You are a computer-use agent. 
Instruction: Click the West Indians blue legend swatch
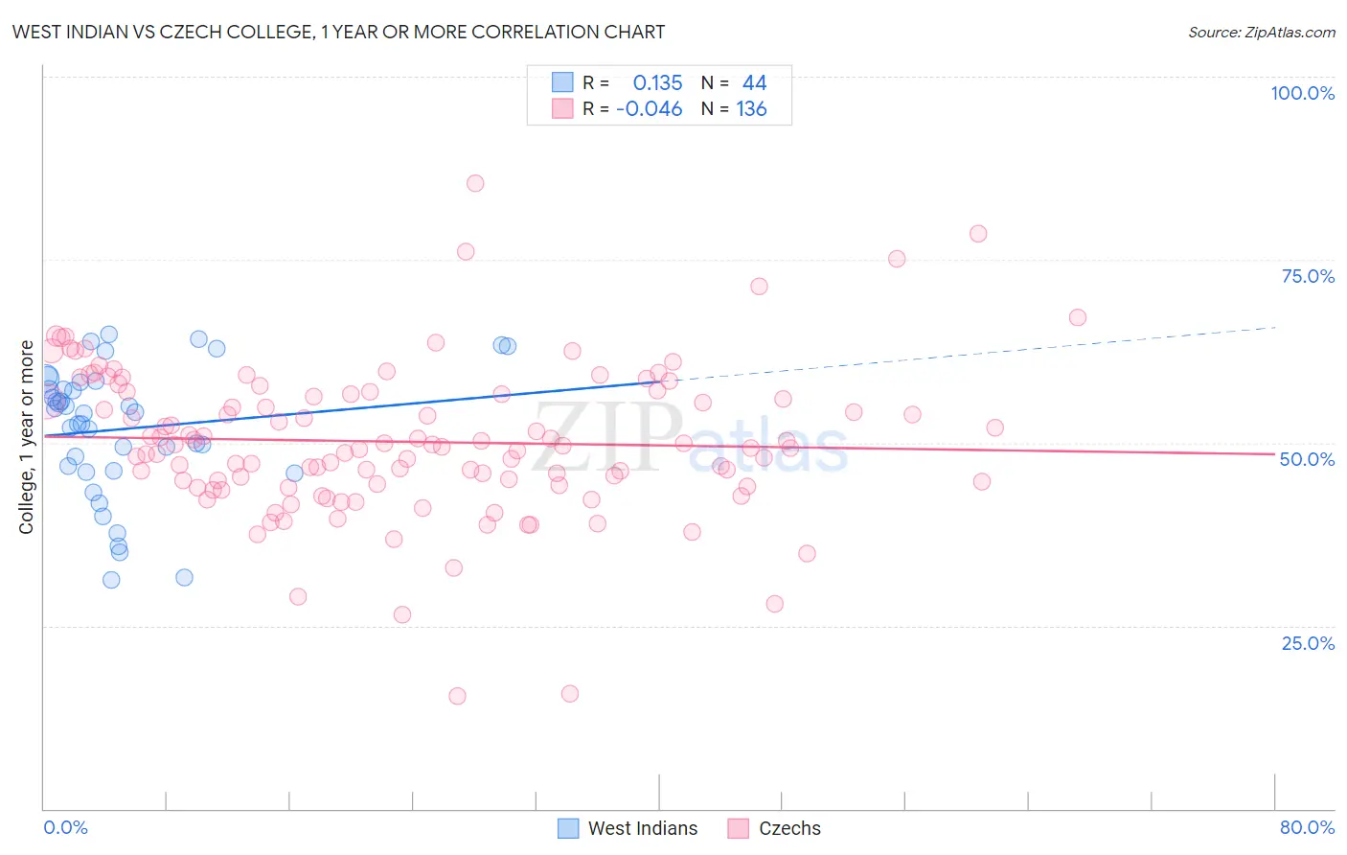[568, 828]
